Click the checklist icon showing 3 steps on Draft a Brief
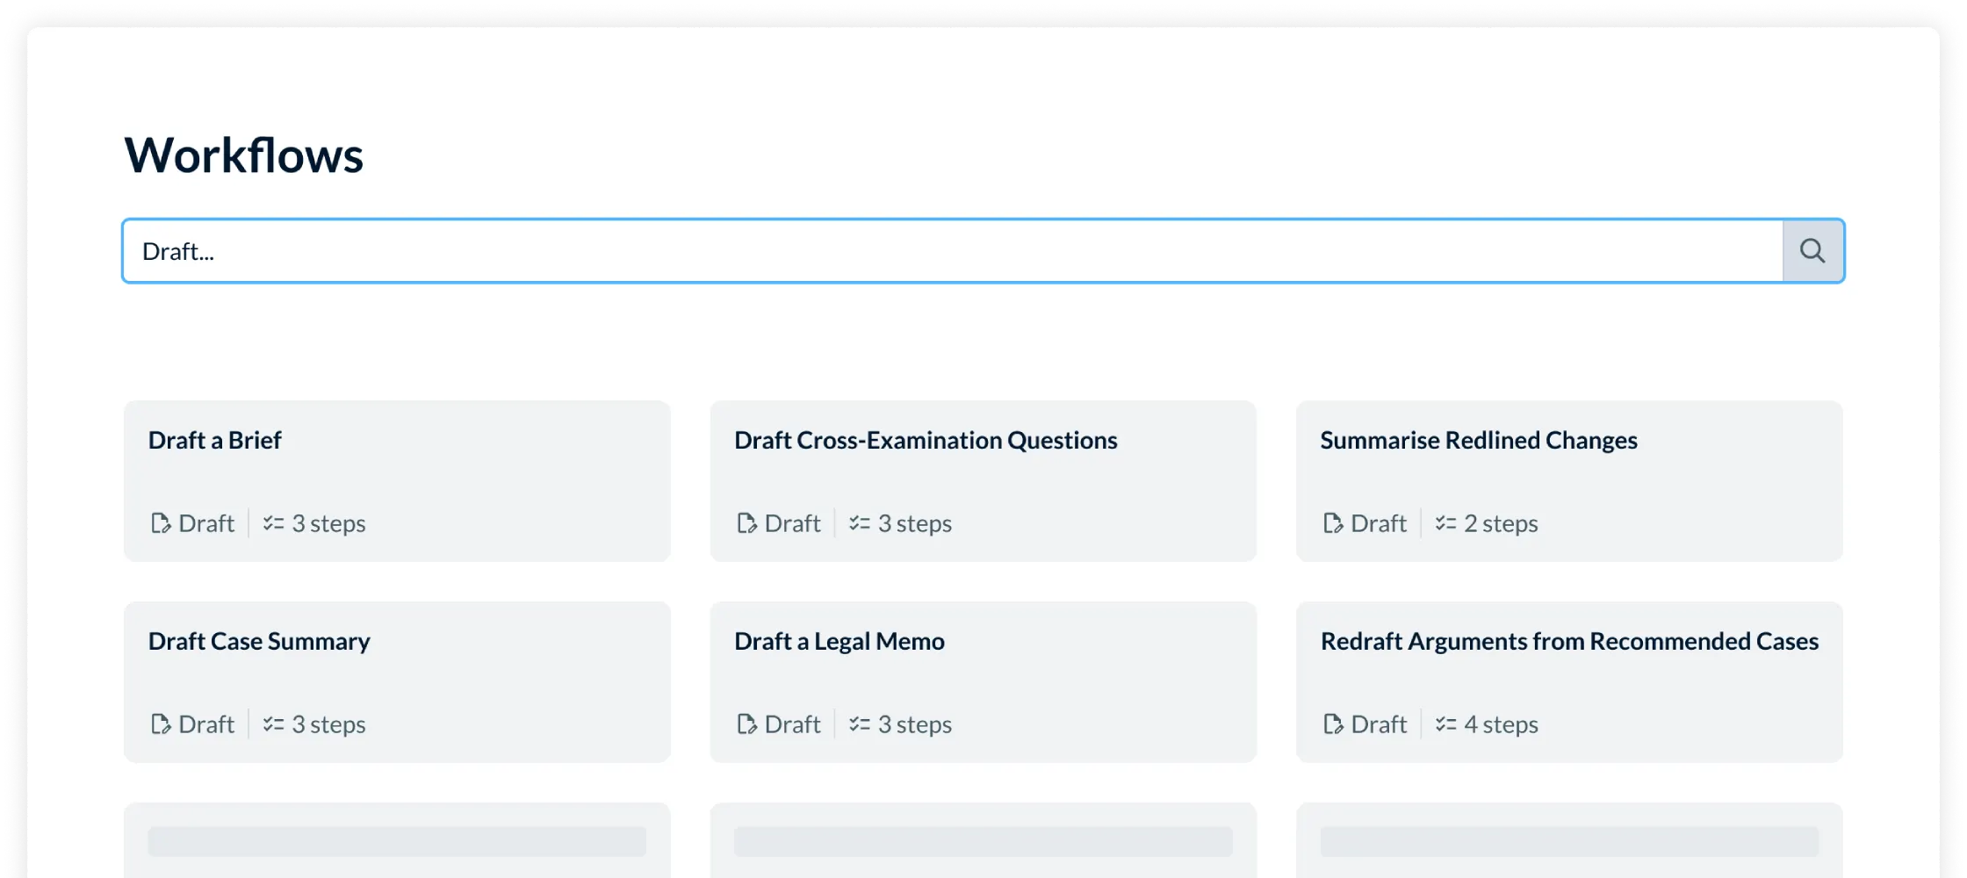Screen dimensions: 1967x878 [275, 522]
